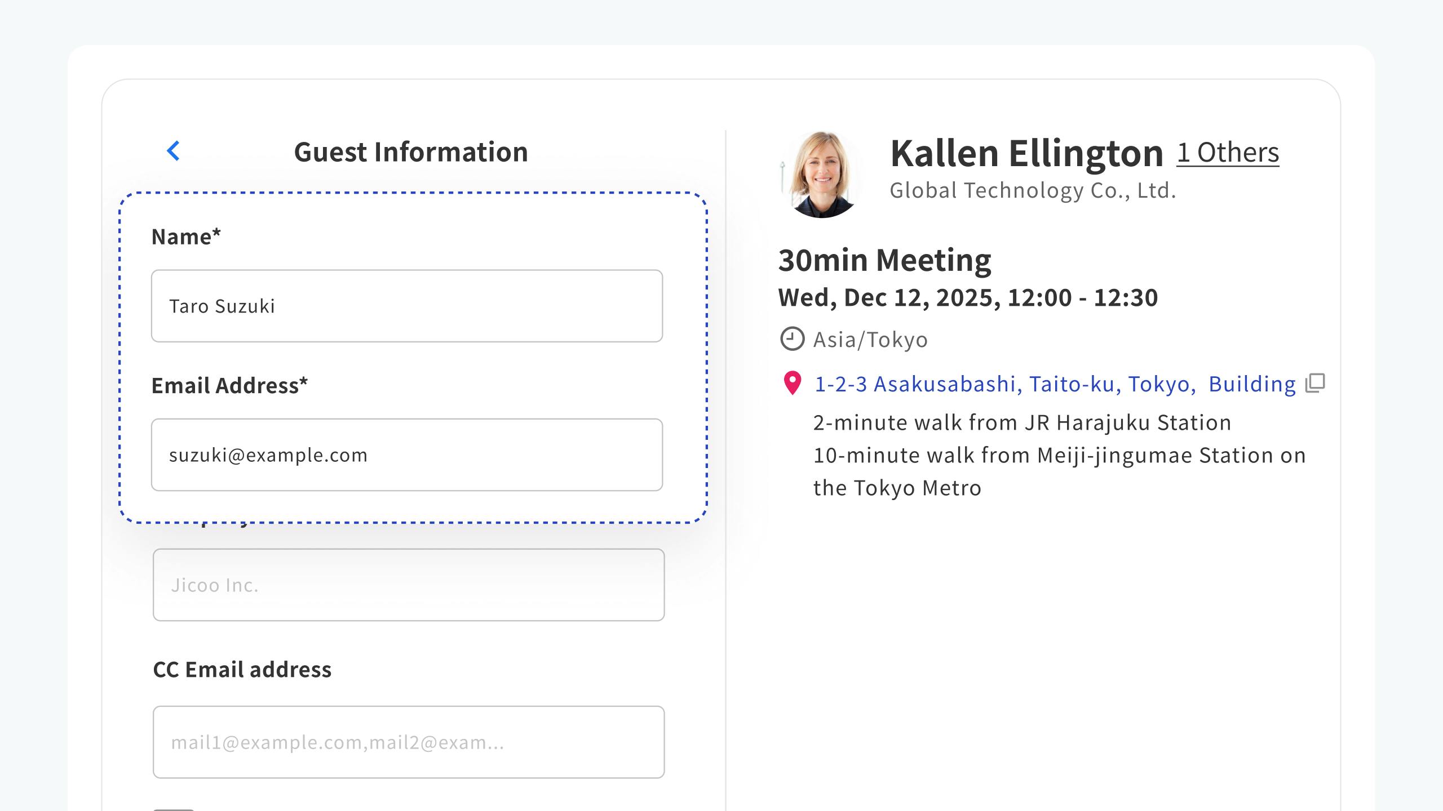Image resolution: width=1443 pixels, height=811 pixels.
Task: Click the blue back chevron arrow
Action: pos(174,151)
